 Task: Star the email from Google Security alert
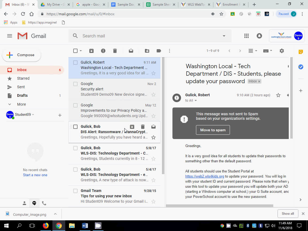pos(153,94)
